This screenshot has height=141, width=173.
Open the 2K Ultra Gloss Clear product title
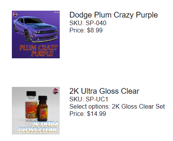pos(104,91)
